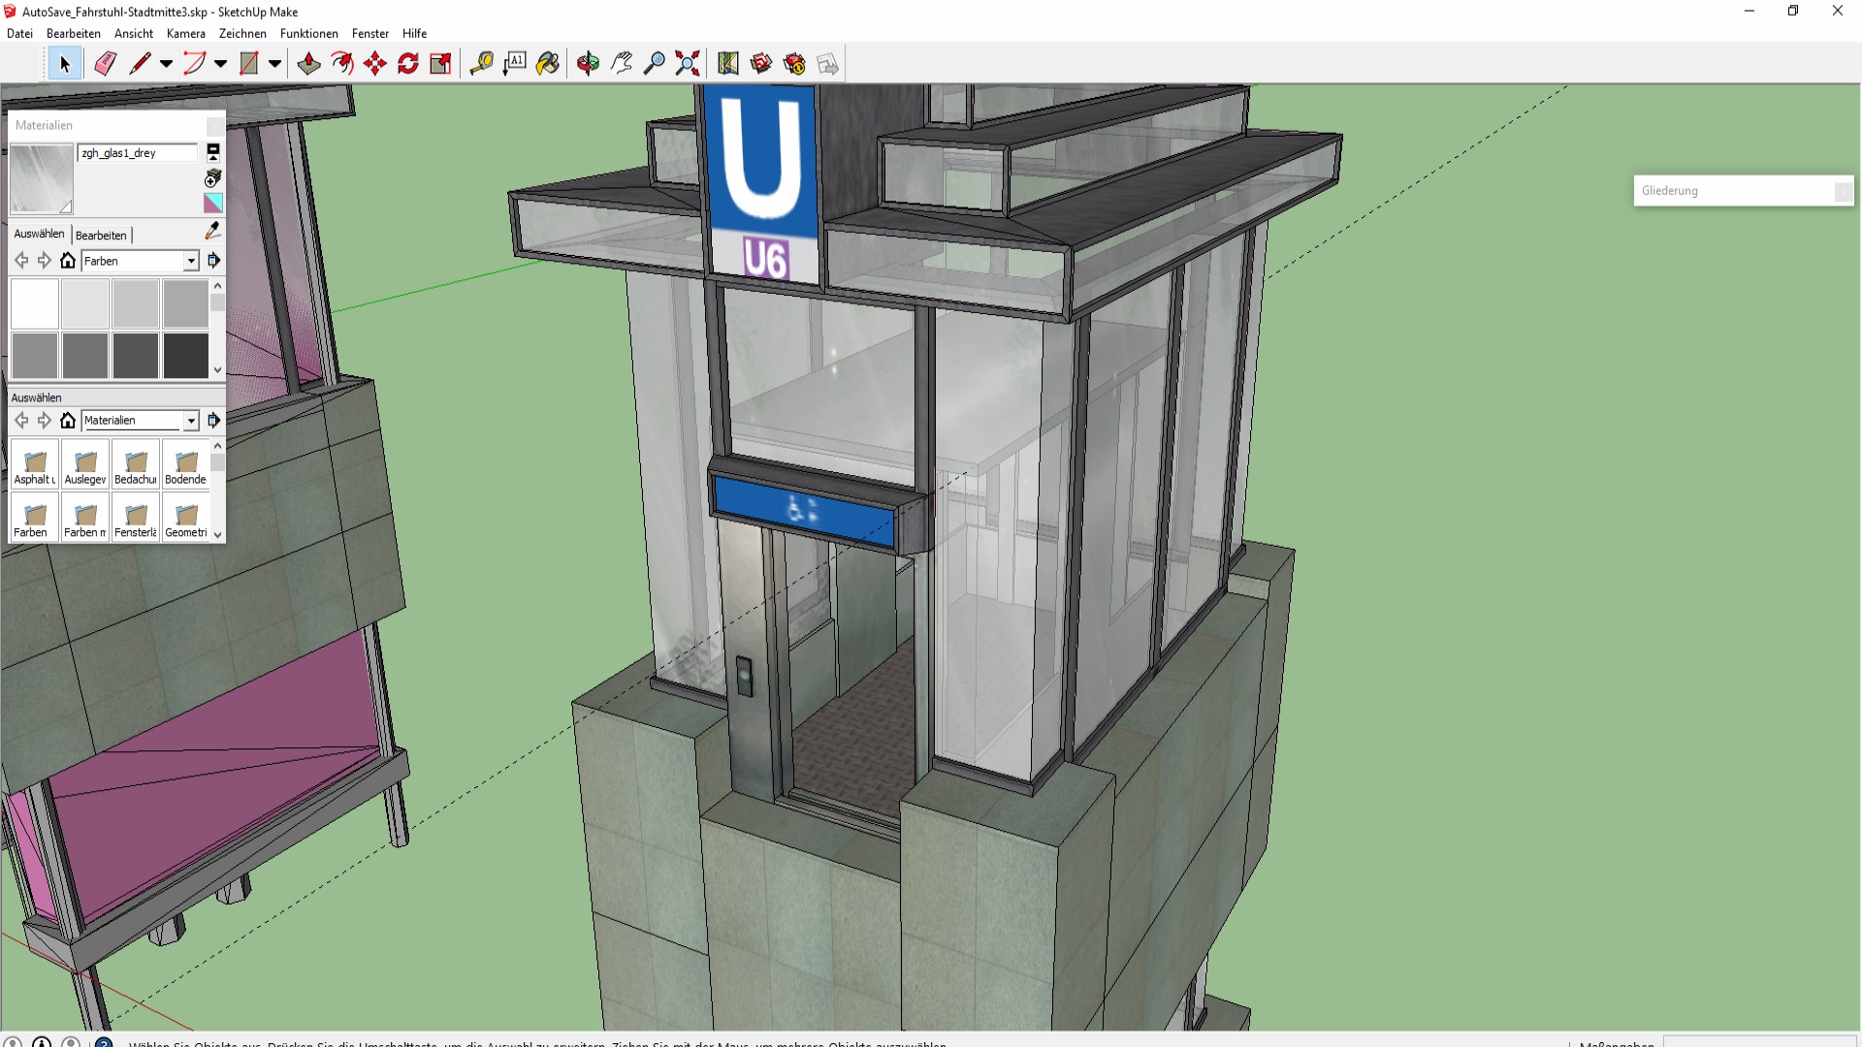Image resolution: width=1862 pixels, height=1047 pixels.
Task: Close the Materialien panel
Action: [215, 126]
